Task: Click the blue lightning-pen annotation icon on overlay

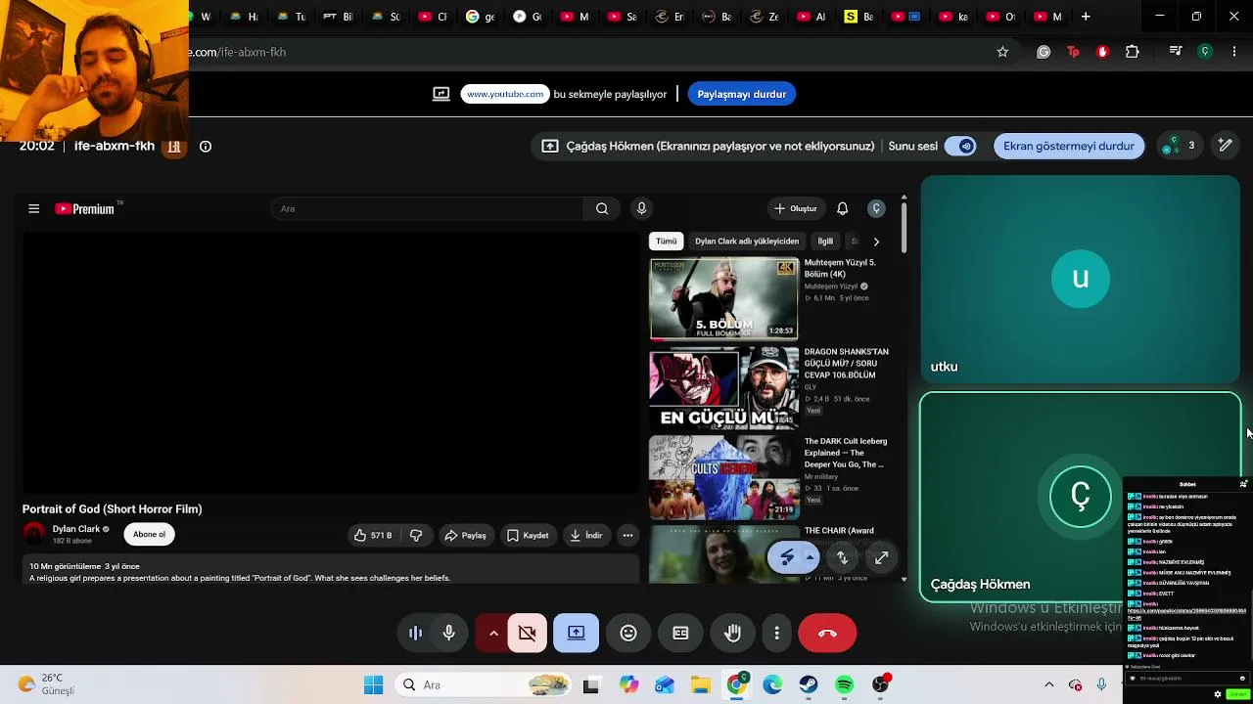Action: [x=788, y=557]
